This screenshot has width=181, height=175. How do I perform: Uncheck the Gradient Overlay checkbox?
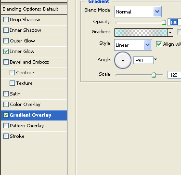click(6, 115)
